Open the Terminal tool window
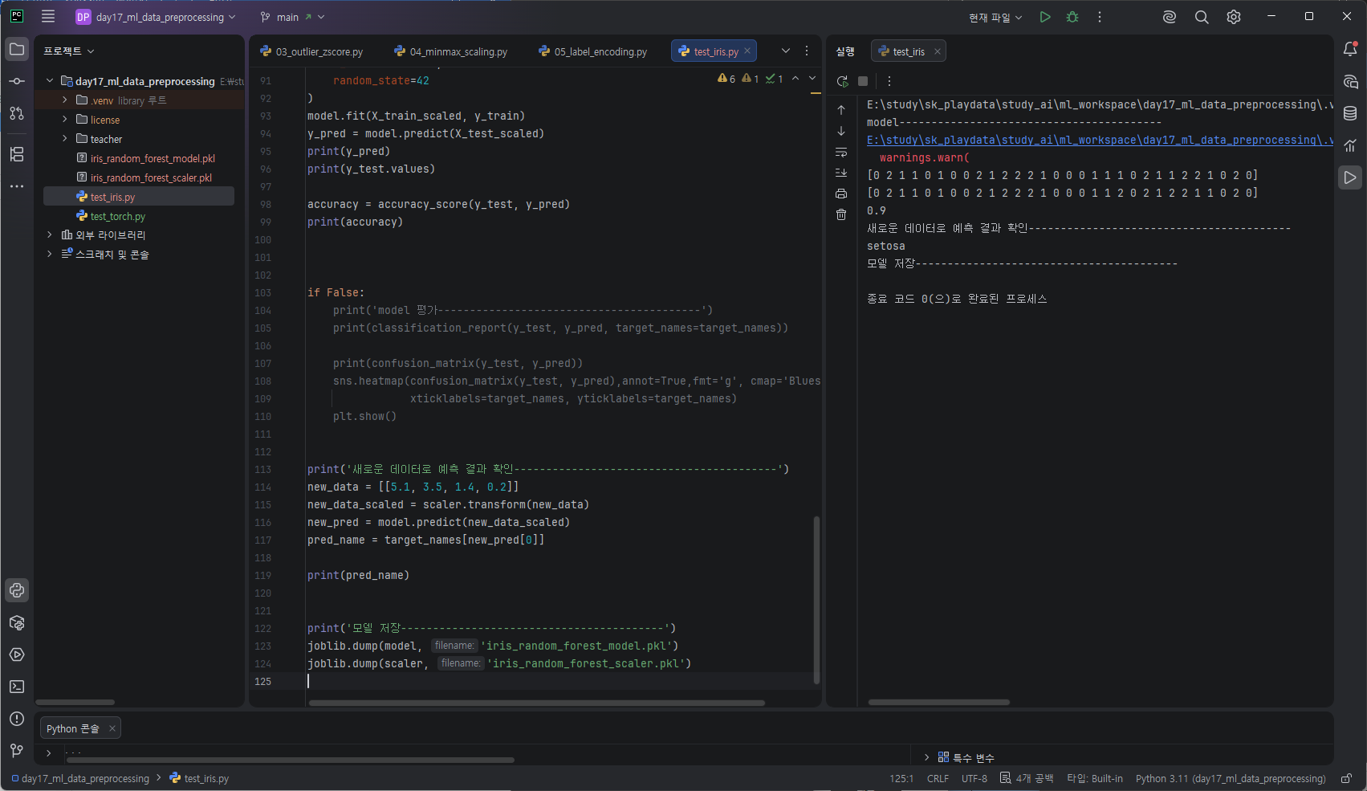 (17, 687)
